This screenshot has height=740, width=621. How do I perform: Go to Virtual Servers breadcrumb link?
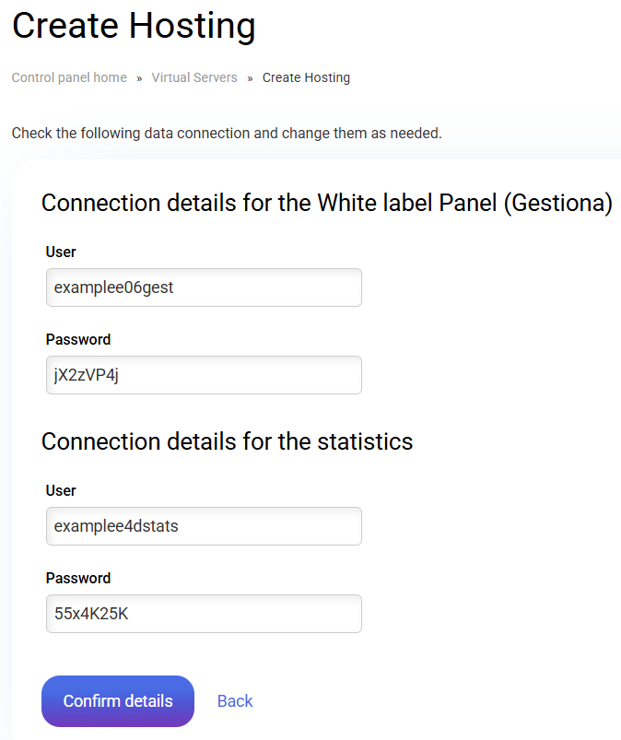[x=194, y=78]
